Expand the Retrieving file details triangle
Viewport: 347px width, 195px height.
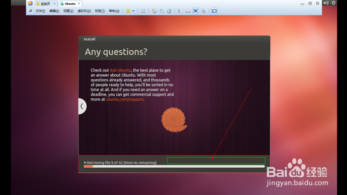[85, 162]
